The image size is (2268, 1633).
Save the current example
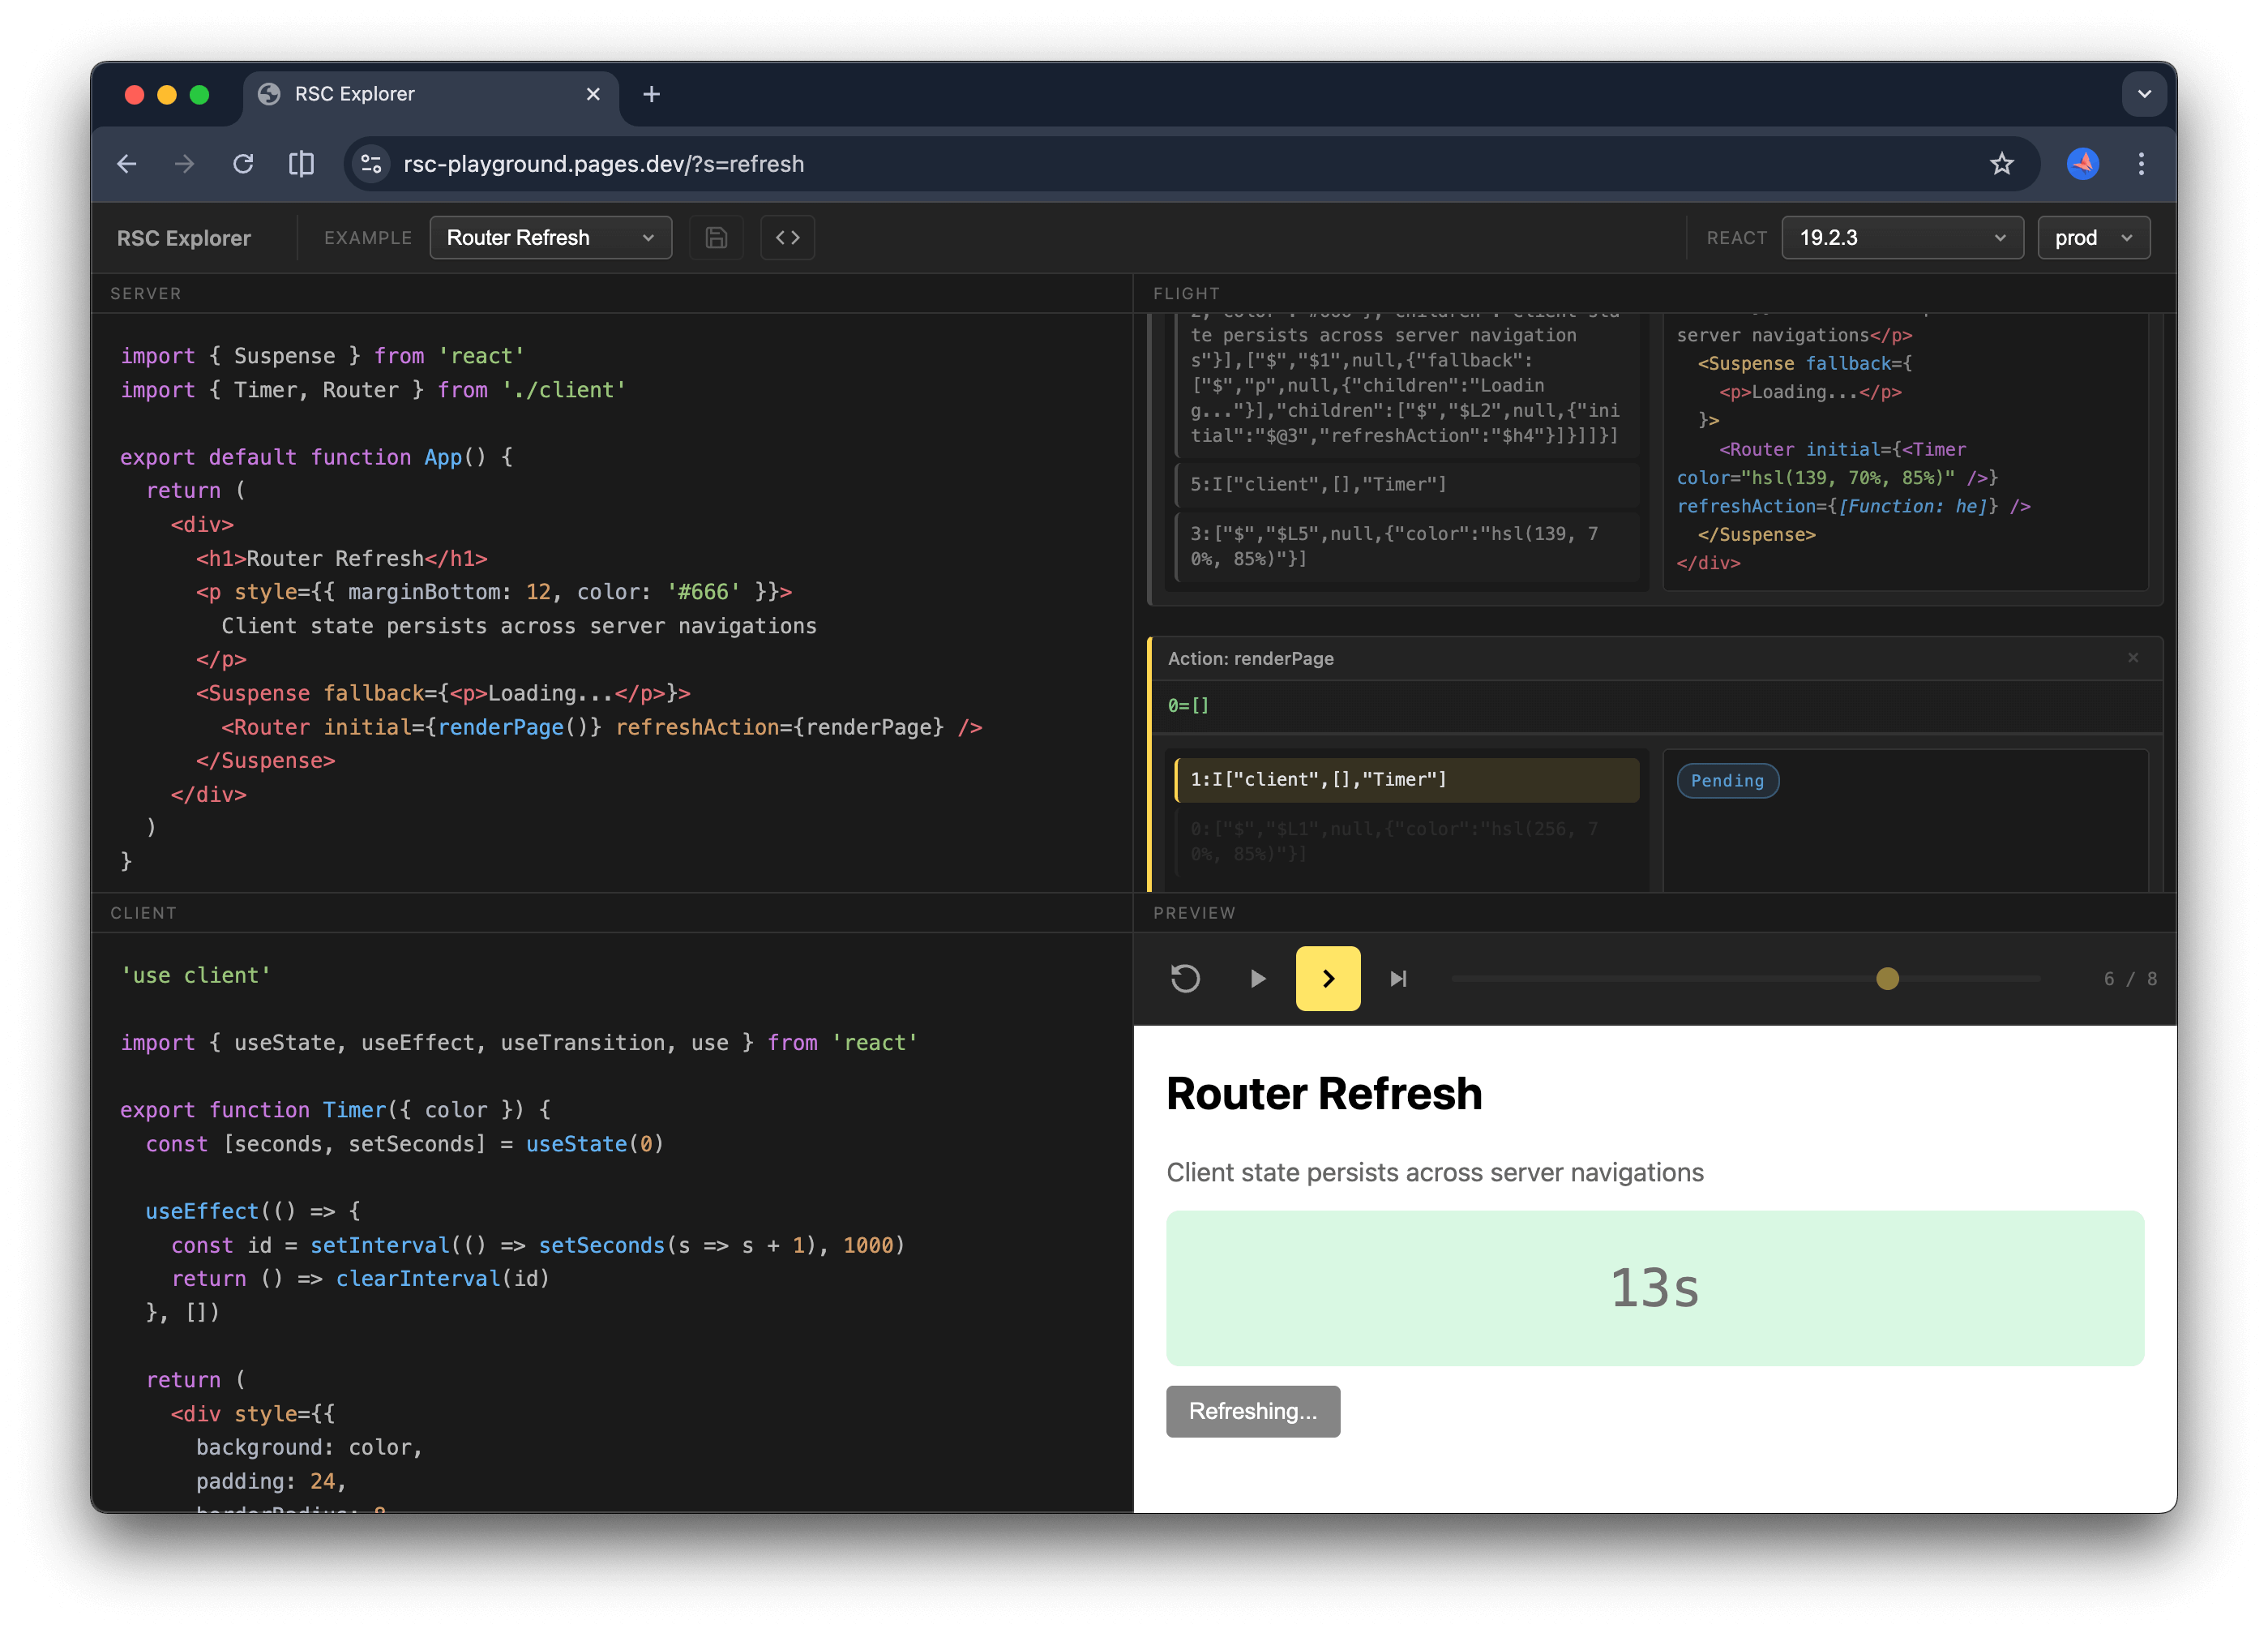pos(716,237)
